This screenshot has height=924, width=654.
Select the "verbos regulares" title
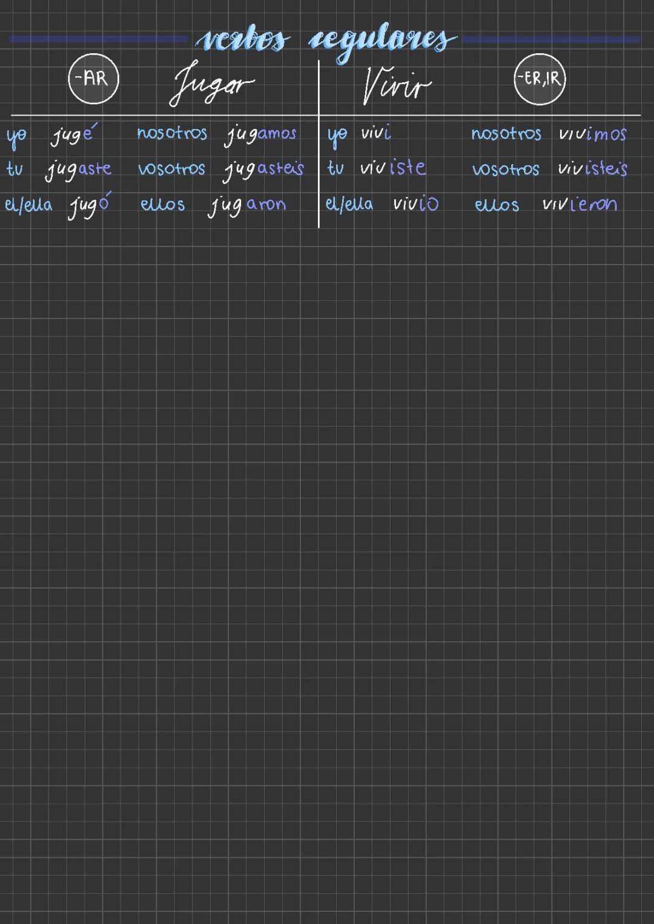click(325, 41)
